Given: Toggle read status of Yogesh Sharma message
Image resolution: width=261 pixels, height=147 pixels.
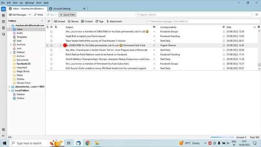Looking at the screenshot, I should click(154, 45).
